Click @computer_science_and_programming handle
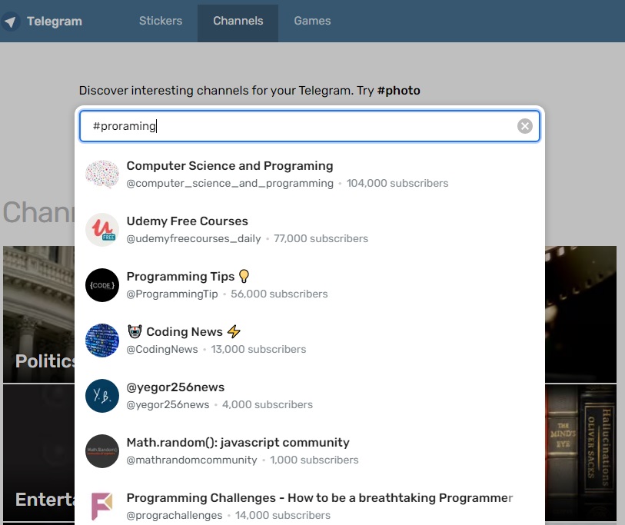Screen dimensions: 625x525 point(230,184)
